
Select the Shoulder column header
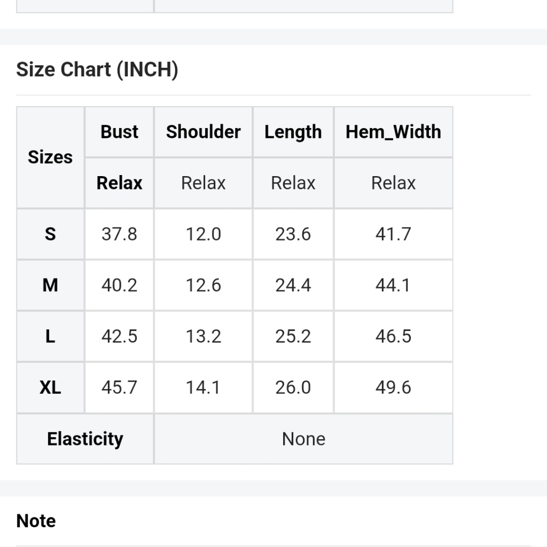click(203, 132)
